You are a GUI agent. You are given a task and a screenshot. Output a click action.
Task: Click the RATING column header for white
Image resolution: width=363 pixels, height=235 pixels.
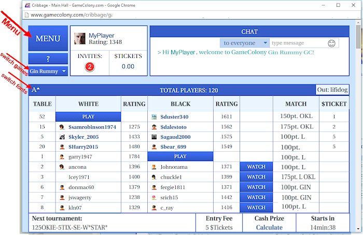click(x=134, y=104)
